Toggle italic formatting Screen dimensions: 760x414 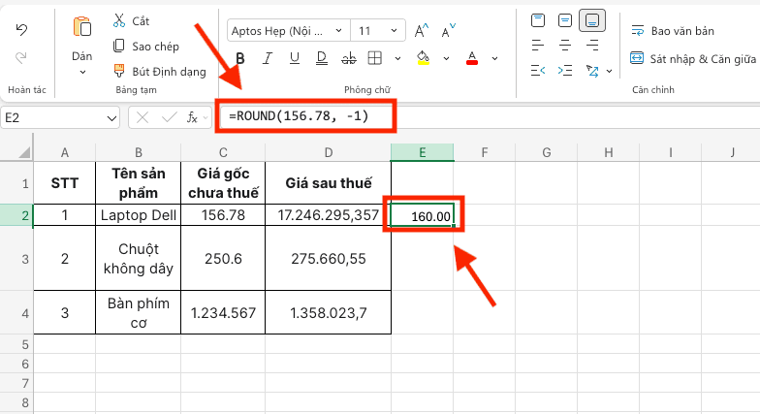click(268, 58)
